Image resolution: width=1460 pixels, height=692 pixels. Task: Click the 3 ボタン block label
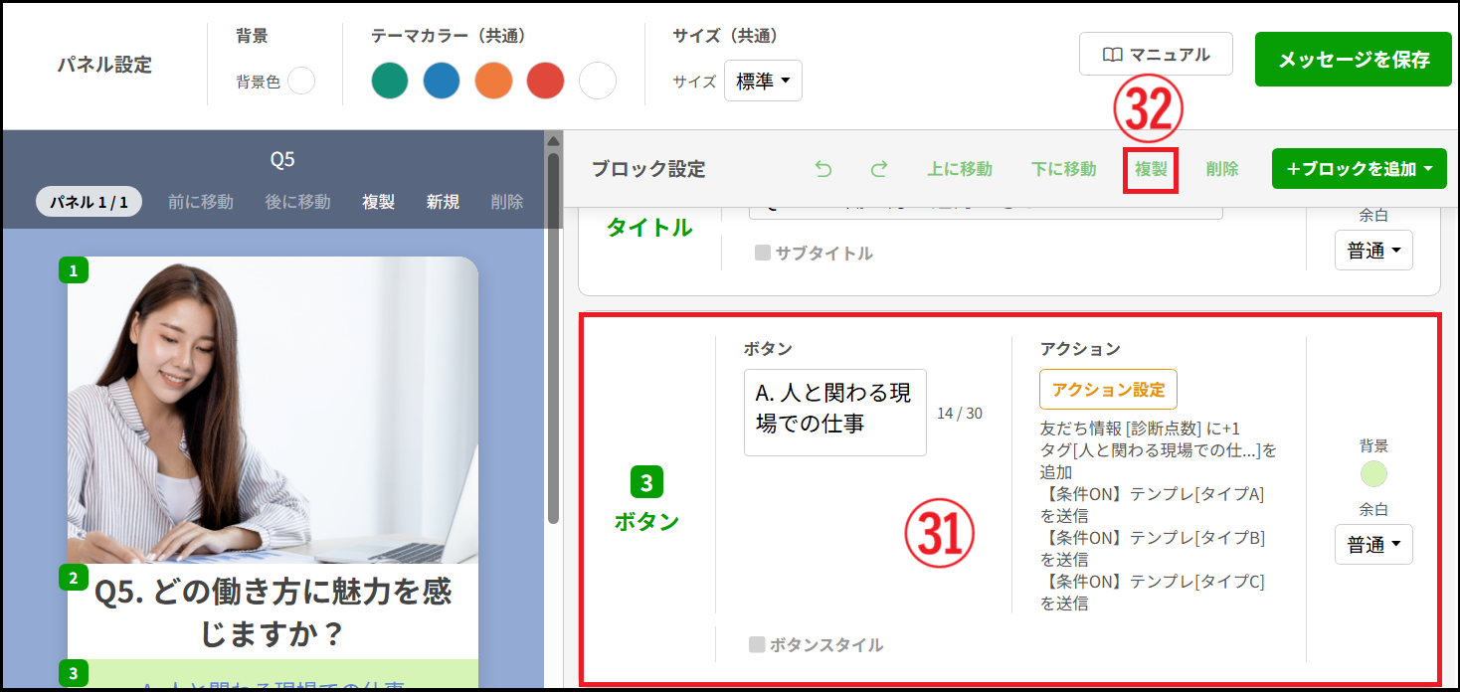tap(646, 501)
